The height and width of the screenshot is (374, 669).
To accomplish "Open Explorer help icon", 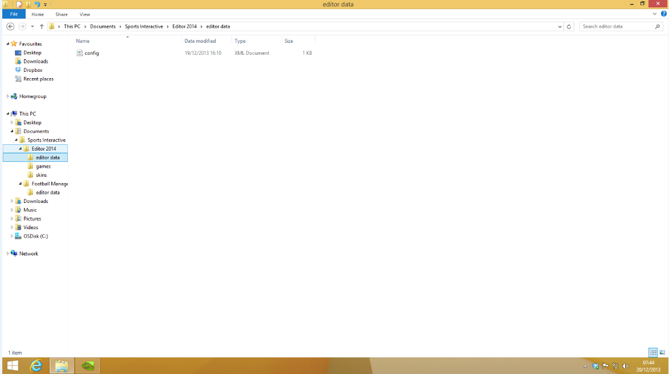I will [663, 14].
